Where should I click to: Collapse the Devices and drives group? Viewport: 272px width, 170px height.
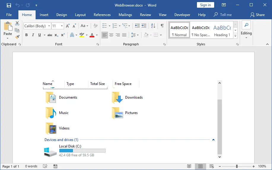coord(213,140)
